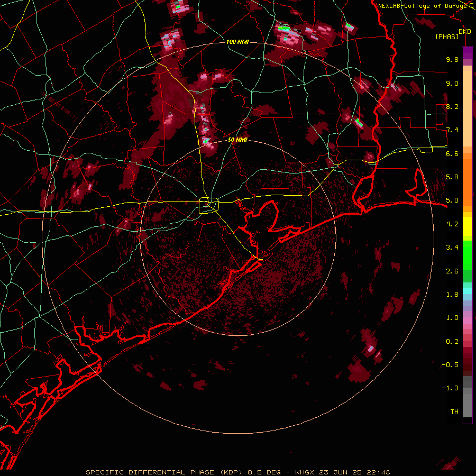Screen dimensions: 476x476
Task: Pick the cyan segment of the color bar
Action: click(x=467, y=291)
